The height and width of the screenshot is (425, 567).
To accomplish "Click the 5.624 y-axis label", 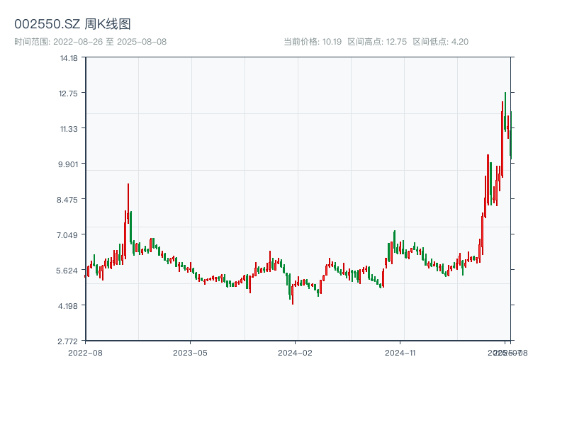I will (69, 271).
